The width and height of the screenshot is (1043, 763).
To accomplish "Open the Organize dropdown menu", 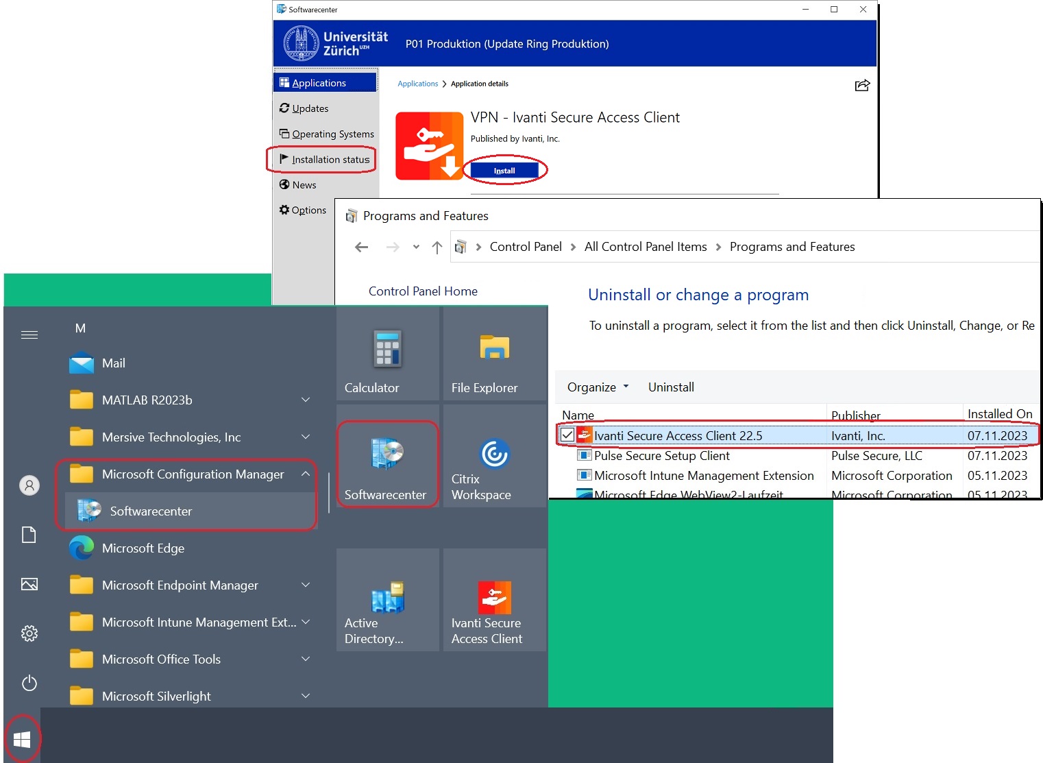I will click(x=598, y=387).
